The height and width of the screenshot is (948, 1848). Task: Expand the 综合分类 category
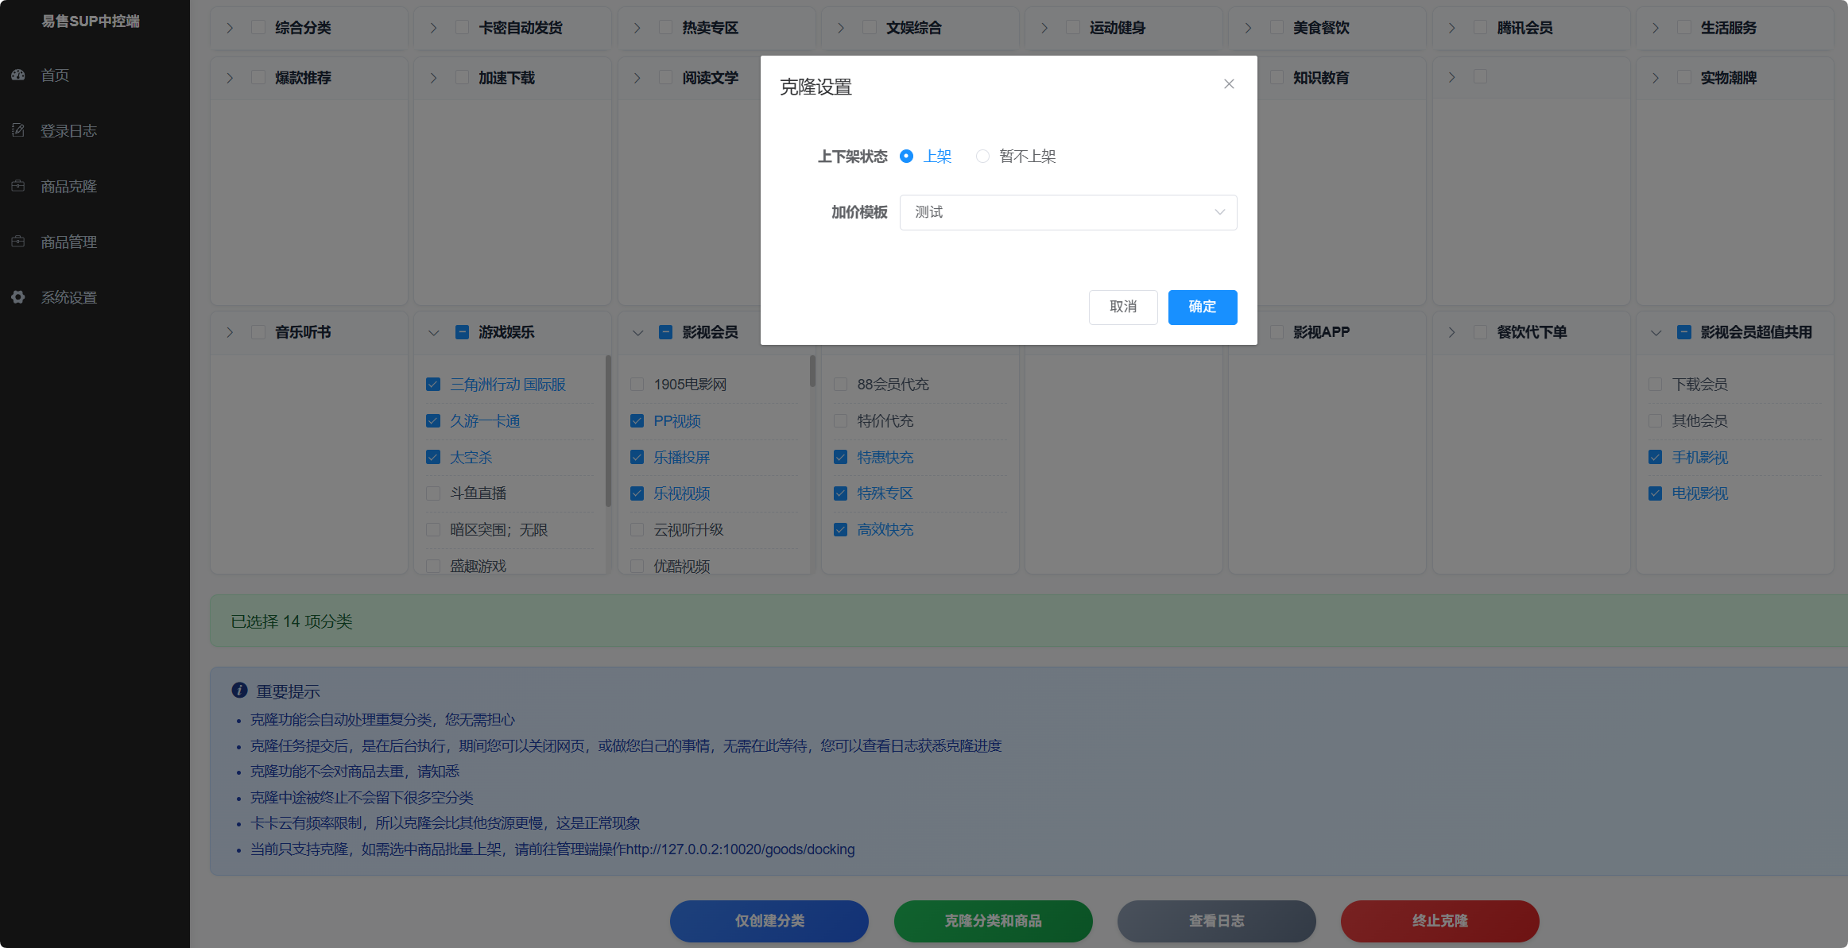point(230,27)
